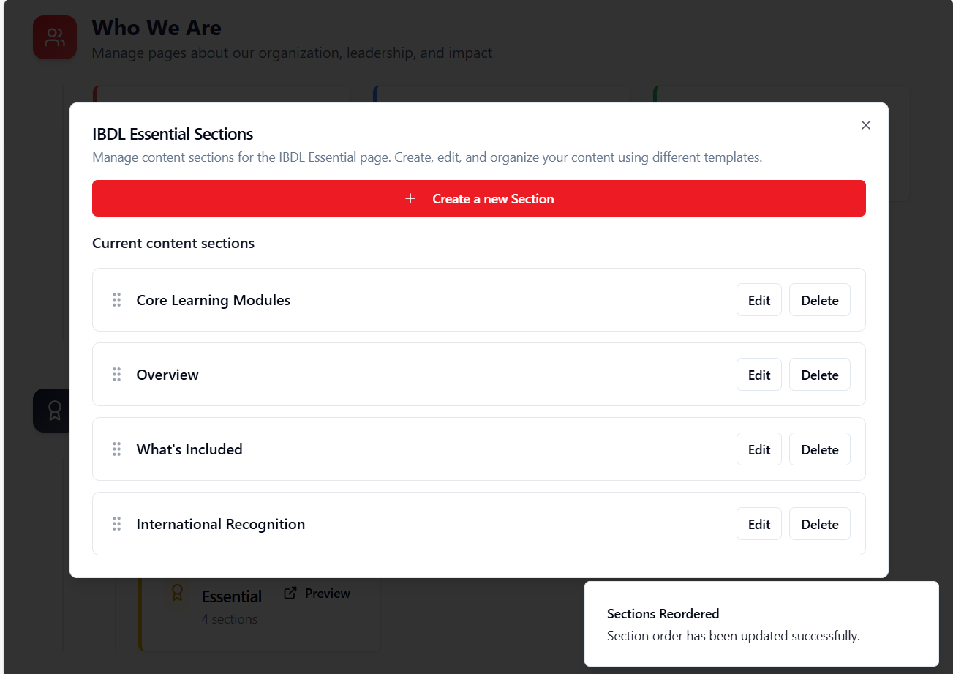Edit the What's Included section
Image resolution: width=953 pixels, height=674 pixels.
pos(759,449)
